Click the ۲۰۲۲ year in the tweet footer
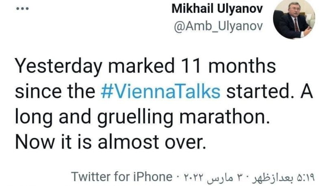Viewport: 325px width, 186px height. click(x=191, y=177)
